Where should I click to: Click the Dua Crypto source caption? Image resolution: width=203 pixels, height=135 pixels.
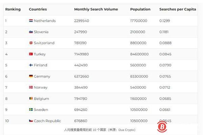tap(100, 130)
